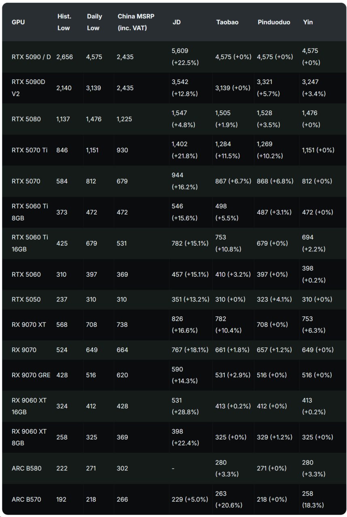Select the RTX 5080 GPU name

[x=26, y=119]
